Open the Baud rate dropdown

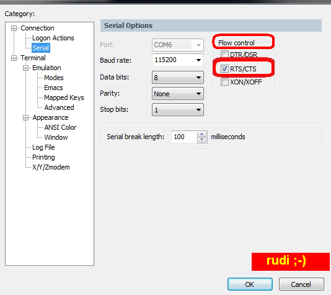178,60
